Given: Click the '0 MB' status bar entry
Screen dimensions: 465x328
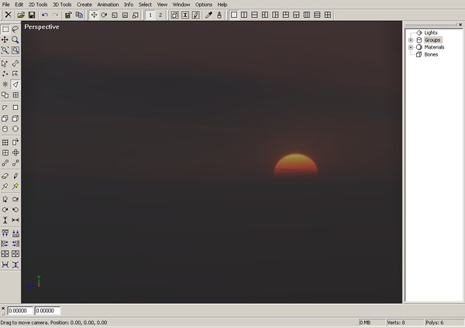Looking at the screenshot, I should tap(371, 323).
